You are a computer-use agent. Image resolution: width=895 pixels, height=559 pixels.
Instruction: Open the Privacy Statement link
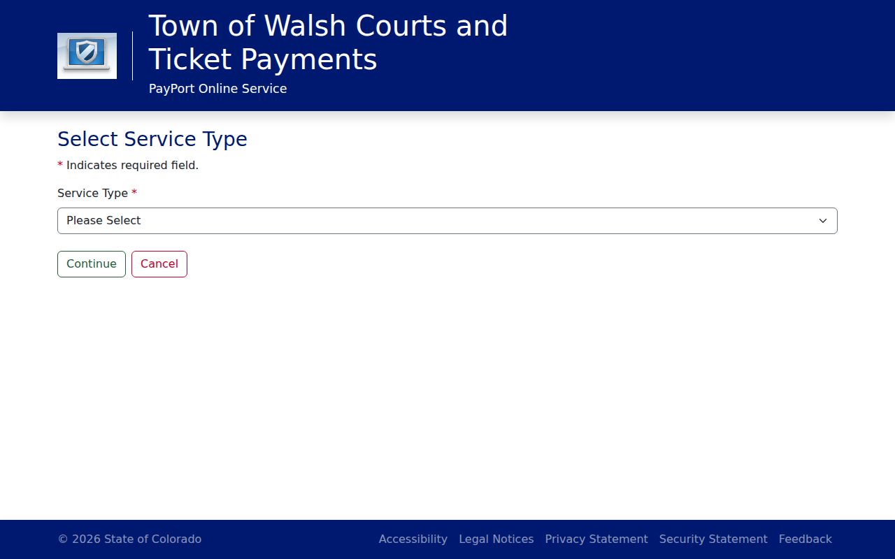(x=596, y=539)
